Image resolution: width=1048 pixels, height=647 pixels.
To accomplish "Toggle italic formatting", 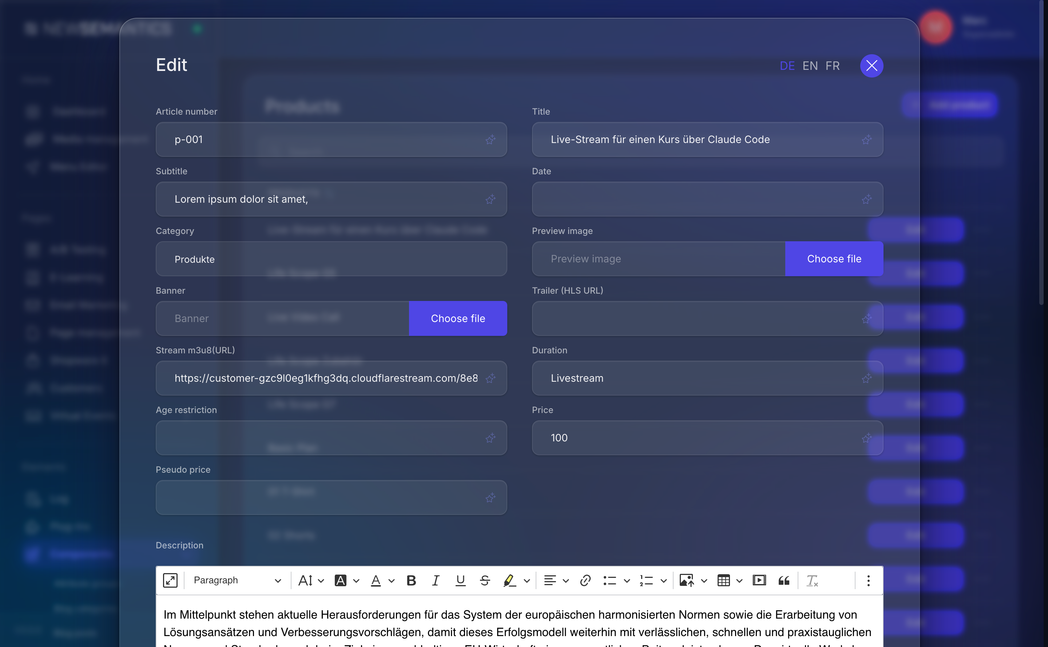I will click(x=435, y=580).
